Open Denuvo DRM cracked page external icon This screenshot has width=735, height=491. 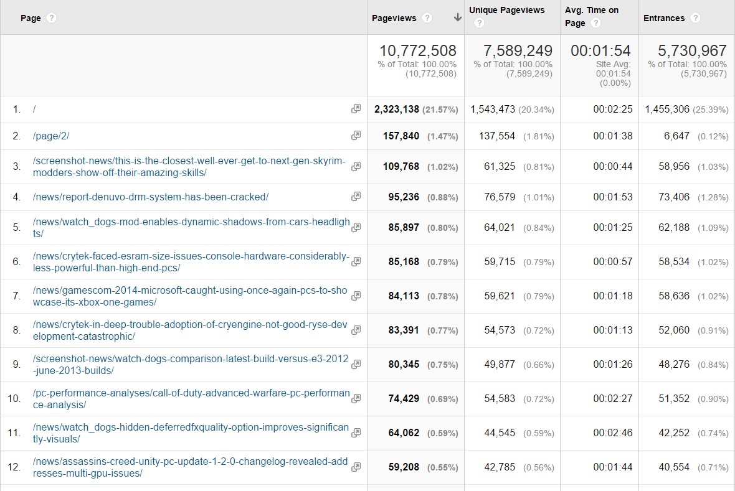point(356,197)
